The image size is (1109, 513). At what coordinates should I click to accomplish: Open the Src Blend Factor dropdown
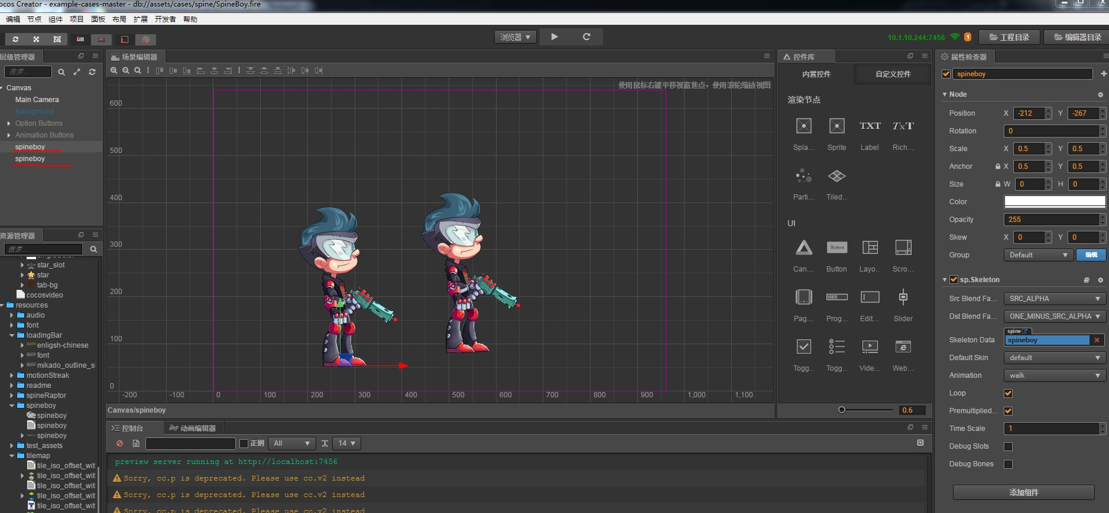pyautogui.click(x=1054, y=299)
